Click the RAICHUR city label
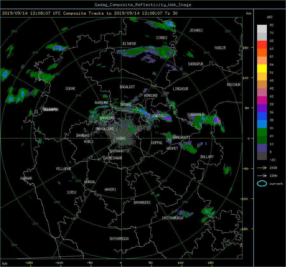This screenshot has height=267, width=286. click(234, 85)
